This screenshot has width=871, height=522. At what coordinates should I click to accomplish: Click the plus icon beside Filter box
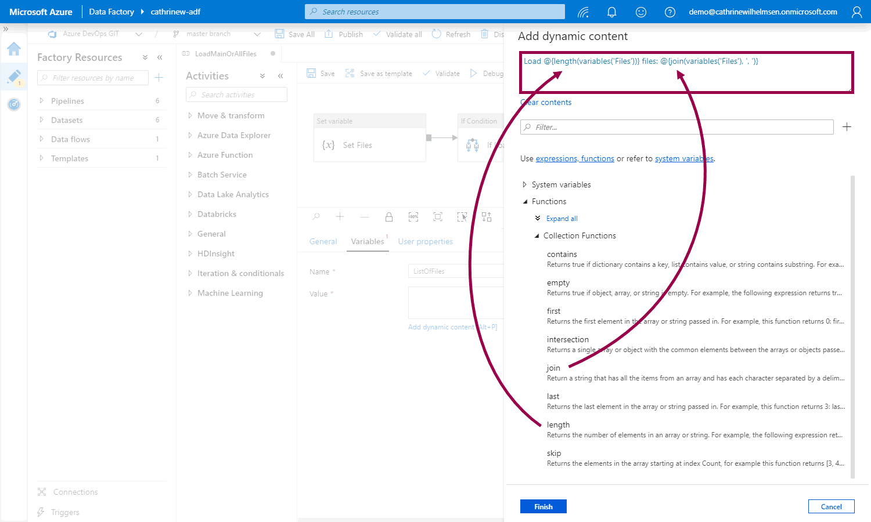[x=847, y=127]
